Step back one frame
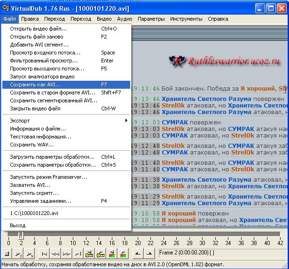 55,254
